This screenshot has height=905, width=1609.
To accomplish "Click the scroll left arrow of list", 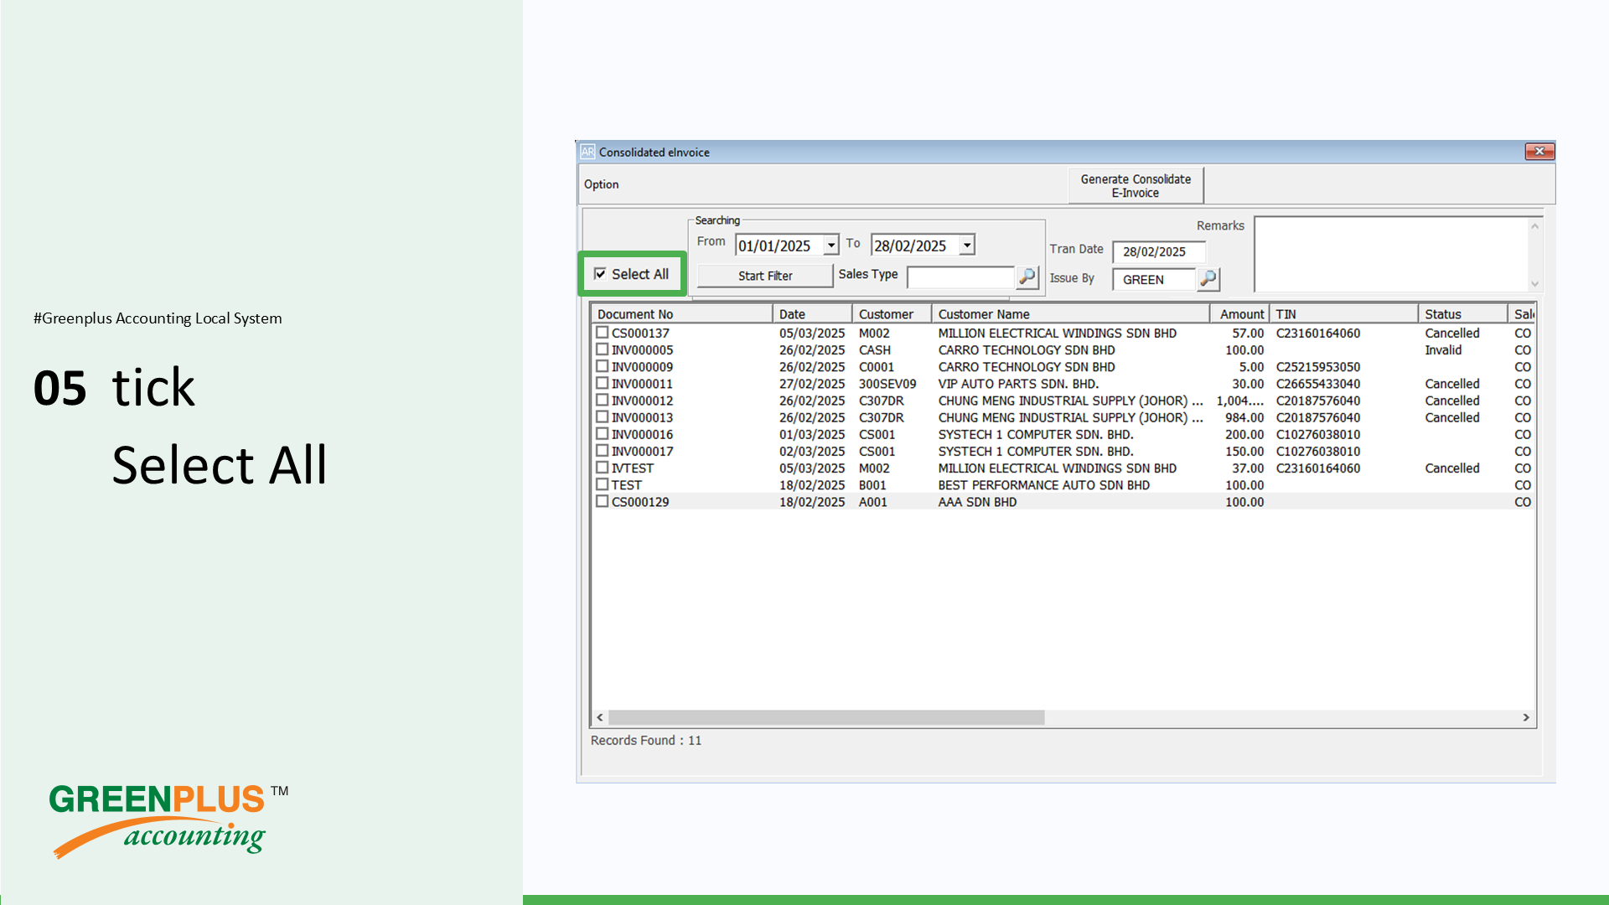I will point(600,717).
